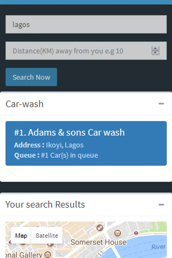
Task: Click the up arrow on the distance stepper
Action: pos(155,49)
